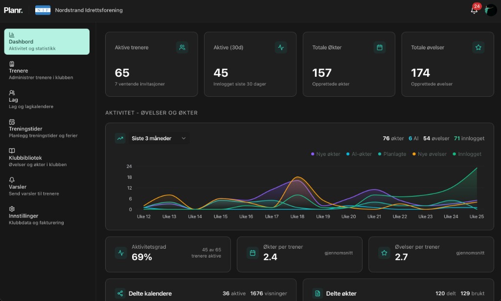Toggle the Nye økter legend series
The image size is (501, 301).
click(325, 154)
